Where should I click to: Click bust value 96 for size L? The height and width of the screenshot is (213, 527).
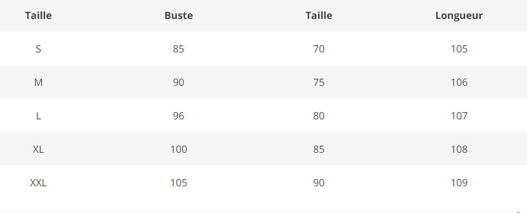179,116
